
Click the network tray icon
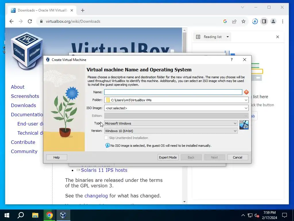click(x=250, y=215)
